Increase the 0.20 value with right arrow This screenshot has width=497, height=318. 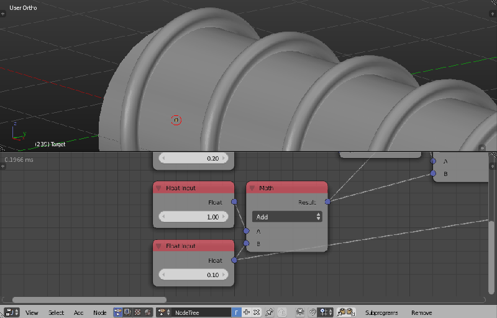(x=224, y=158)
